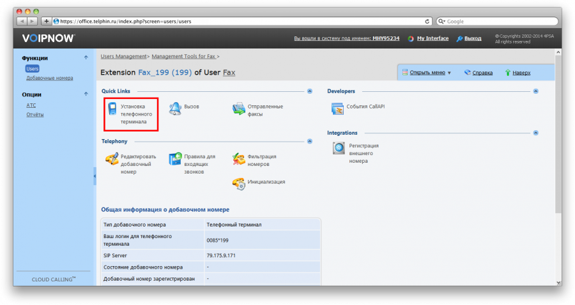Click the bell icon beside Вызов
The image size is (575, 305).
point(175,108)
